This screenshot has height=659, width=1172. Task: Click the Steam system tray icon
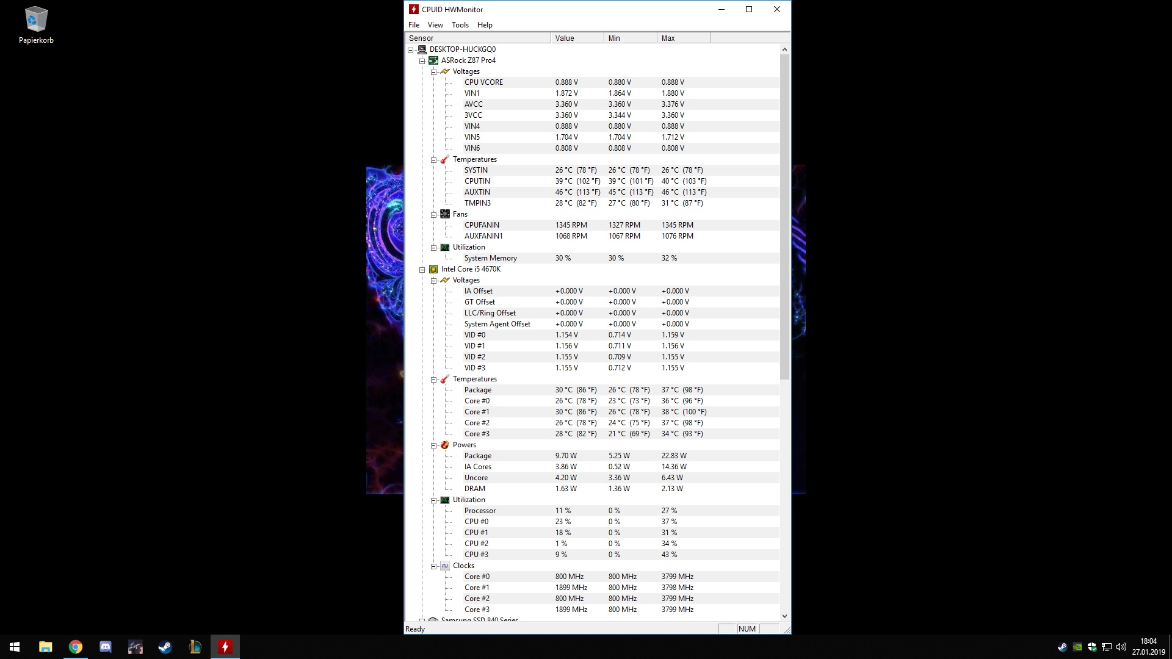point(1063,647)
